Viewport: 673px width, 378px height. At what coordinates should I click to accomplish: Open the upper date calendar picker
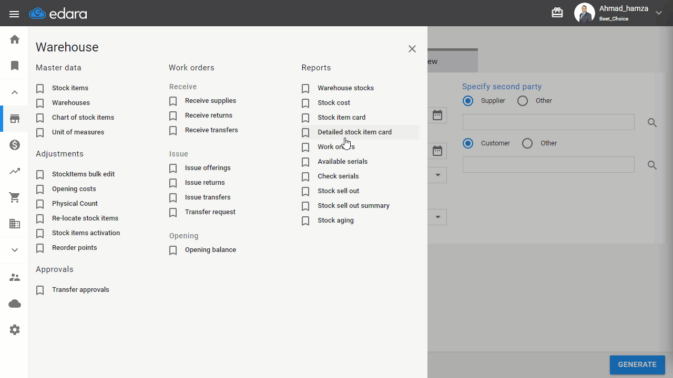pos(437,115)
